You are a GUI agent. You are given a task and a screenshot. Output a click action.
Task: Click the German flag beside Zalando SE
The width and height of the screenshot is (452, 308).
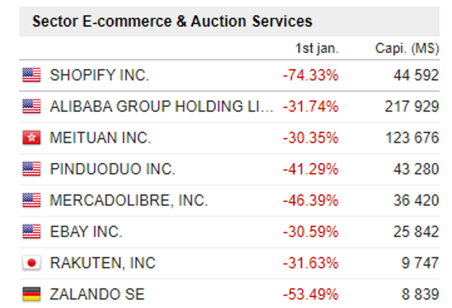click(32, 294)
